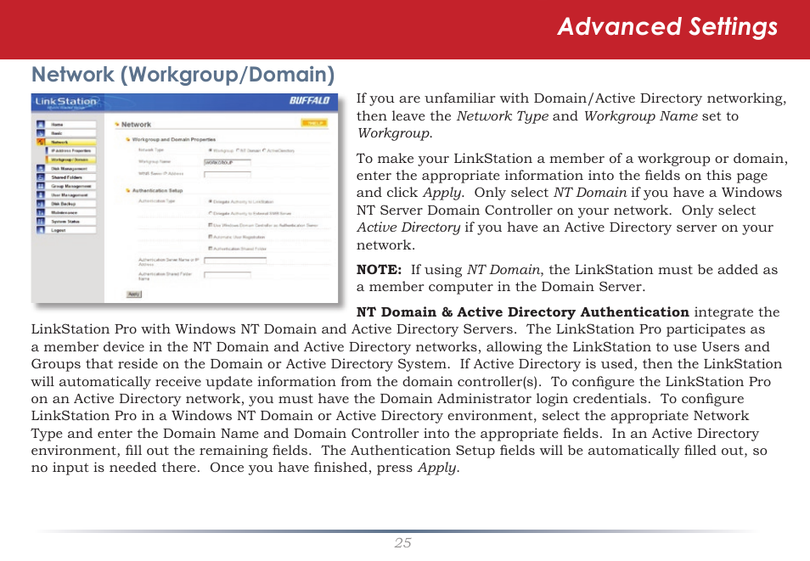Click the orange Network icon in sidebar

pos(41,142)
